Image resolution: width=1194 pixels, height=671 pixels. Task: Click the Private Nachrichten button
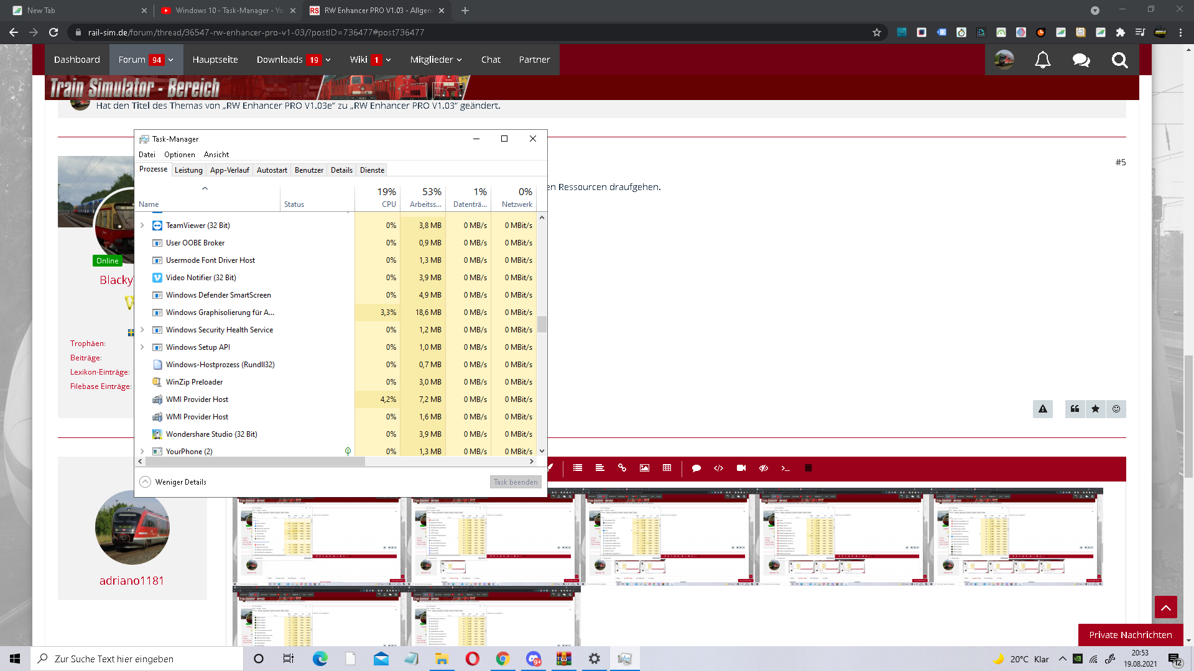click(1130, 634)
